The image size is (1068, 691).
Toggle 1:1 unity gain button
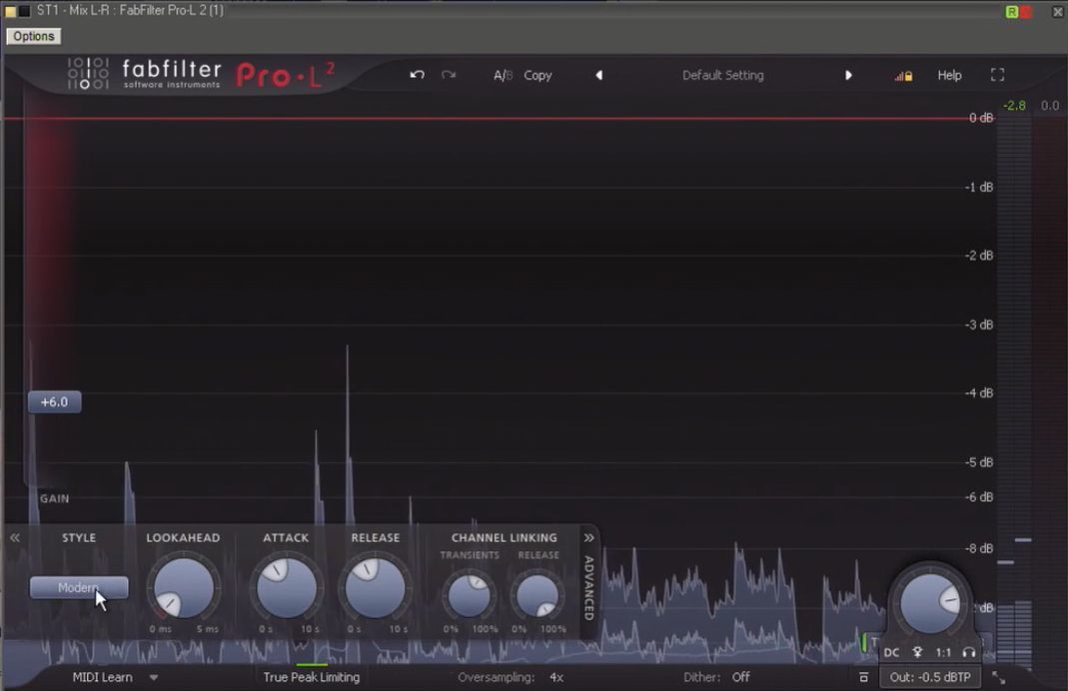(943, 652)
